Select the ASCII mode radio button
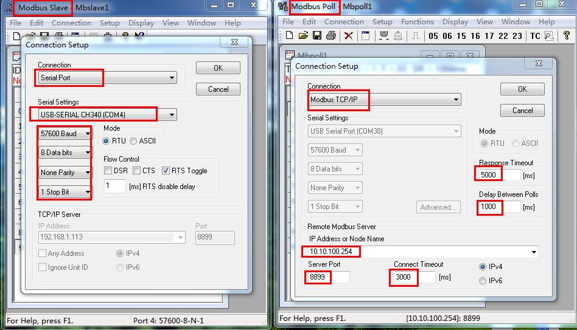 [134, 141]
